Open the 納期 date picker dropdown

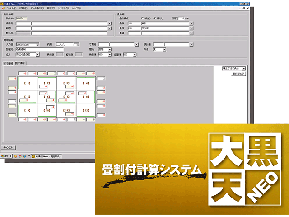(78, 45)
